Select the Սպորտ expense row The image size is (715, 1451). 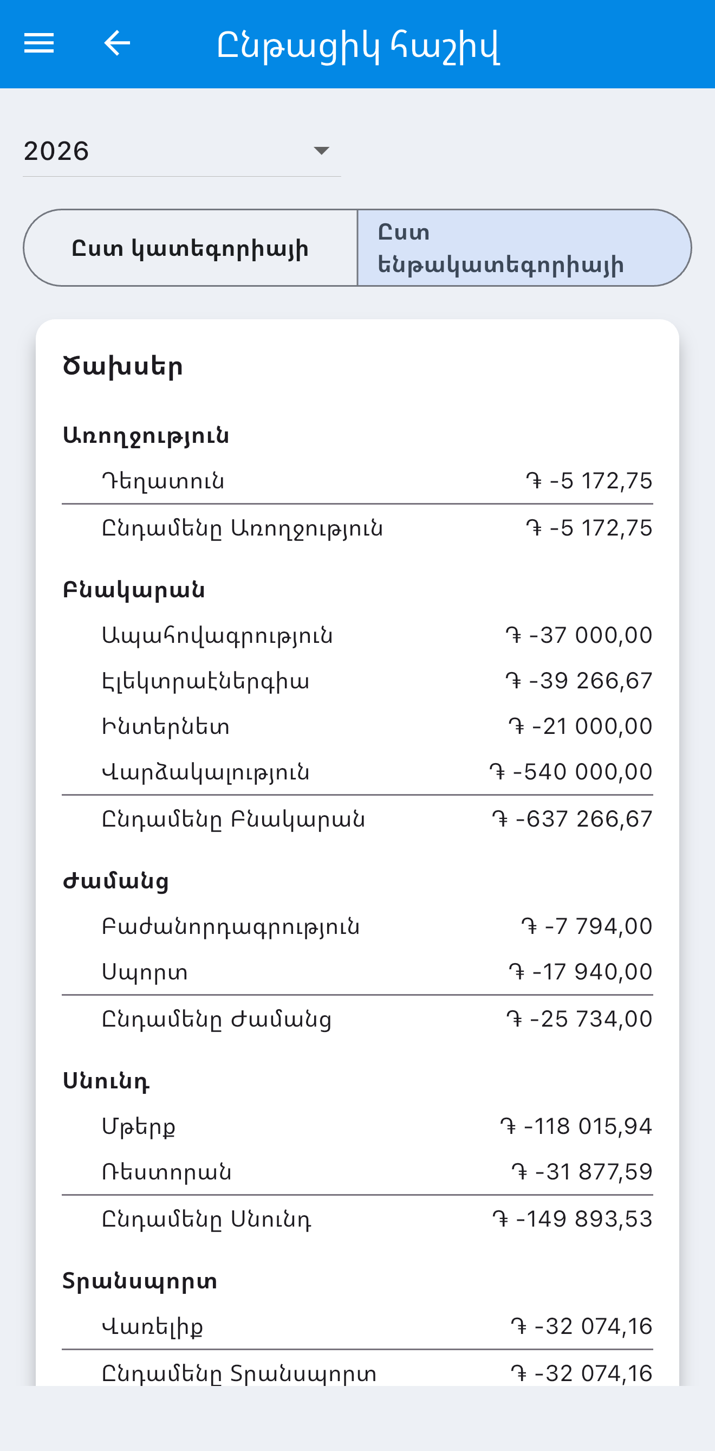[357, 972]
